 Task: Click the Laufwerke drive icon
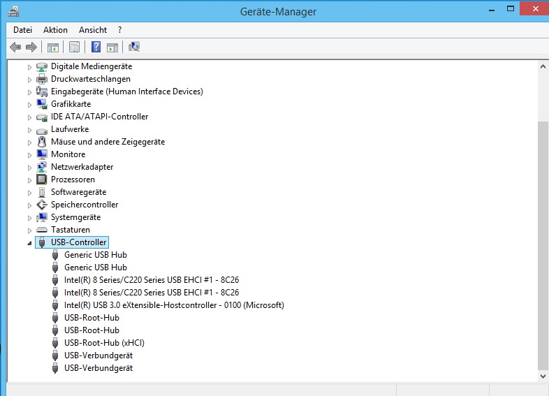(x=42, y=130)
